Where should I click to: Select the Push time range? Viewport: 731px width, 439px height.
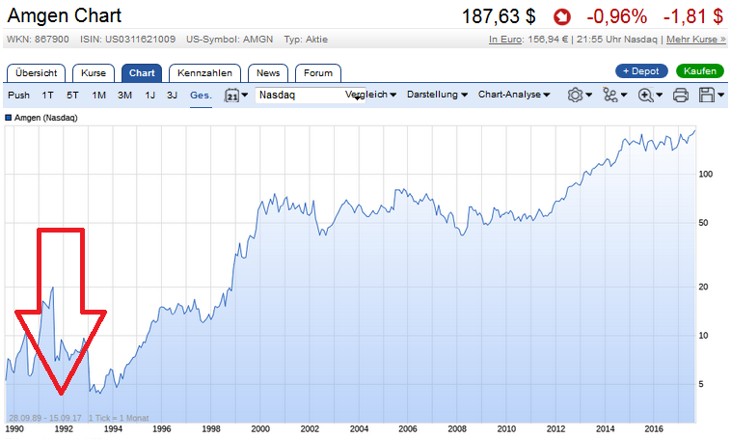[18, 96]
